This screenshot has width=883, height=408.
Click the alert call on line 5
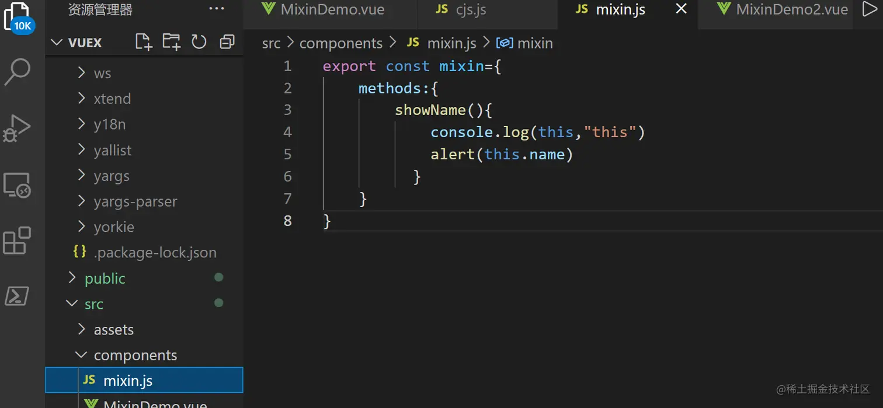click(x=453, y=154)
